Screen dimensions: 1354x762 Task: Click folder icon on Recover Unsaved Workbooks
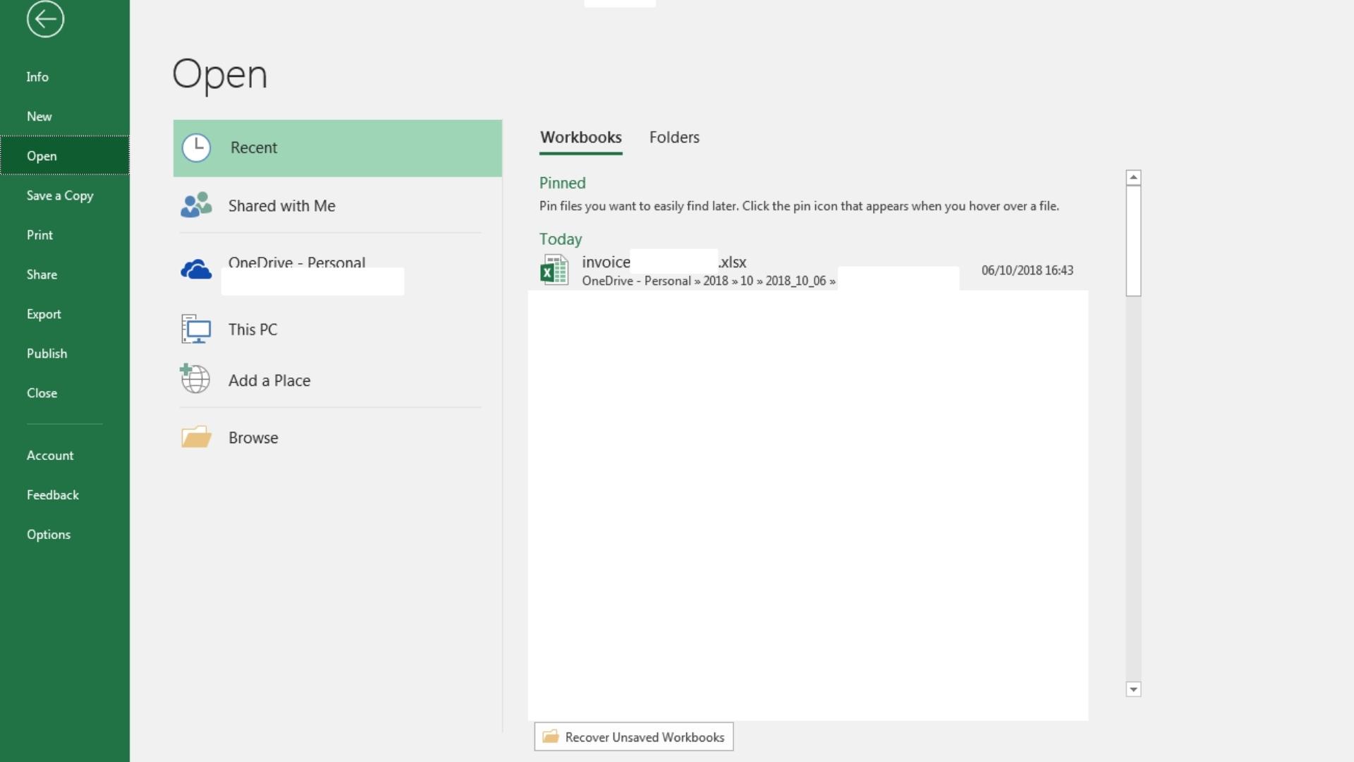(551, 737)
